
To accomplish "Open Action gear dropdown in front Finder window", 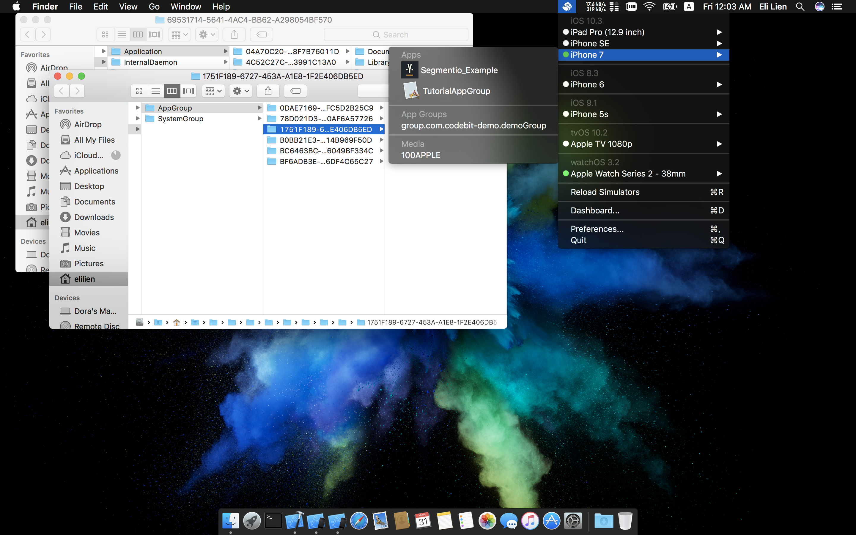I will 241,91.
